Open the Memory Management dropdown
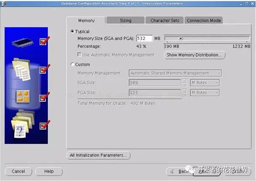256x181 pixels. (175, 73)
